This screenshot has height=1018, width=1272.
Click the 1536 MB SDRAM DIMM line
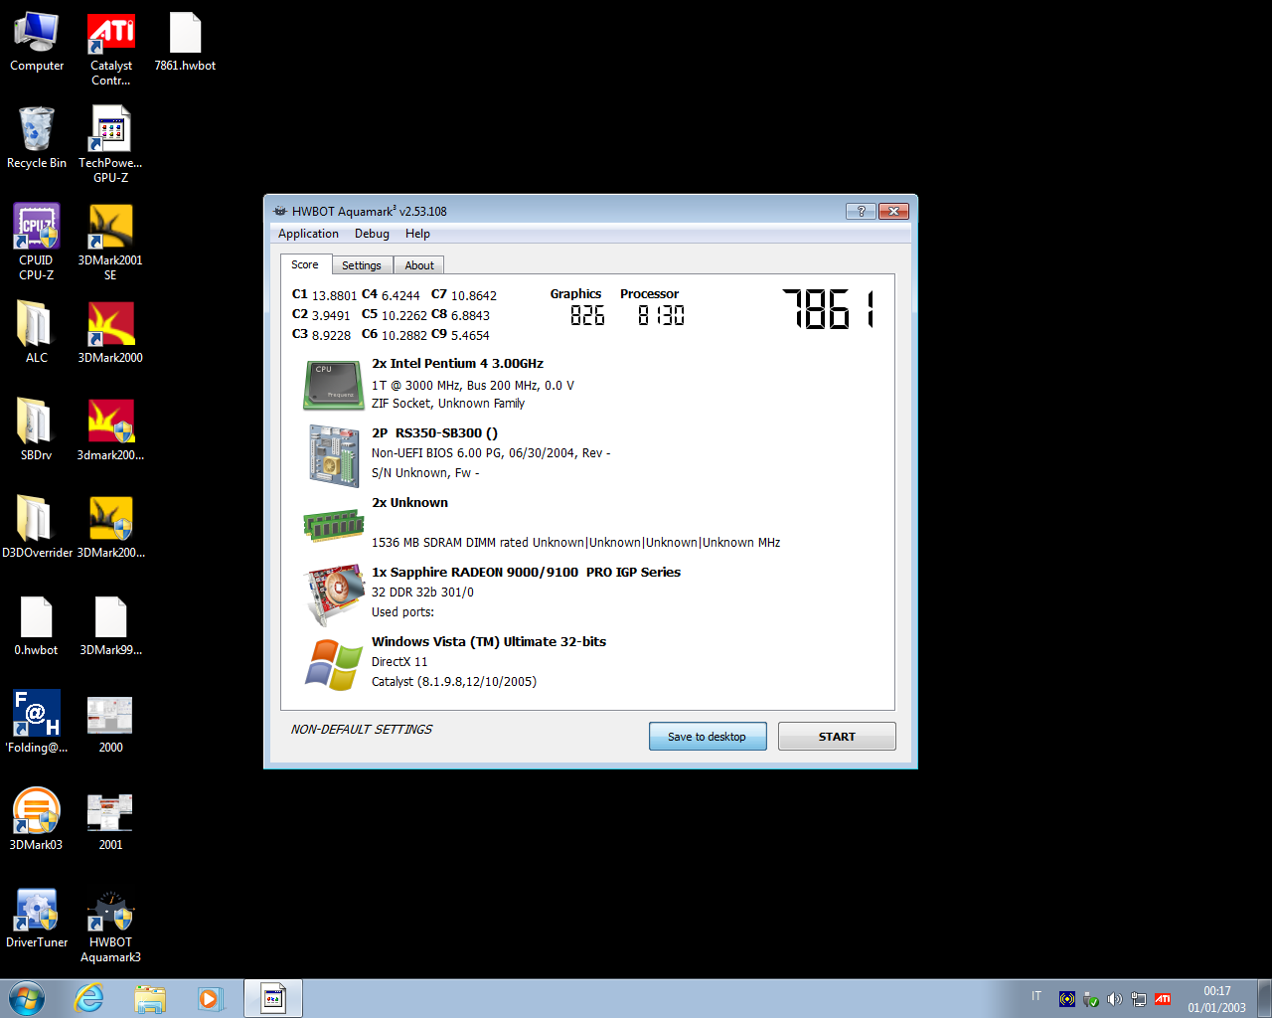pos(576,543)
